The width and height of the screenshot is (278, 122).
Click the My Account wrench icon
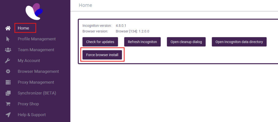coord(8,61)
